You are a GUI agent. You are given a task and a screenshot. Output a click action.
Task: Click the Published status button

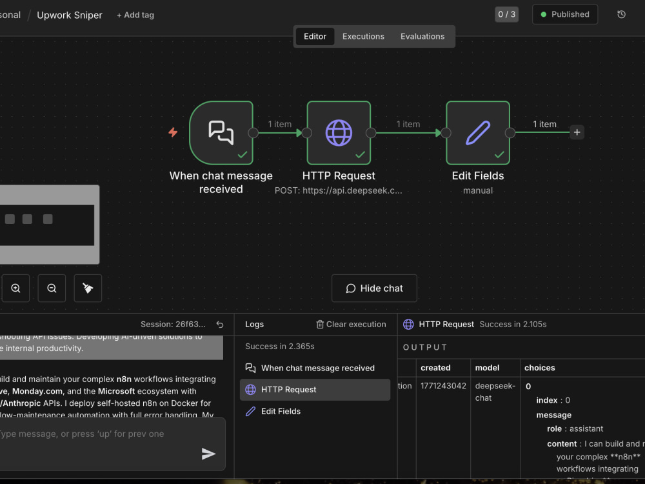[565, 14]
